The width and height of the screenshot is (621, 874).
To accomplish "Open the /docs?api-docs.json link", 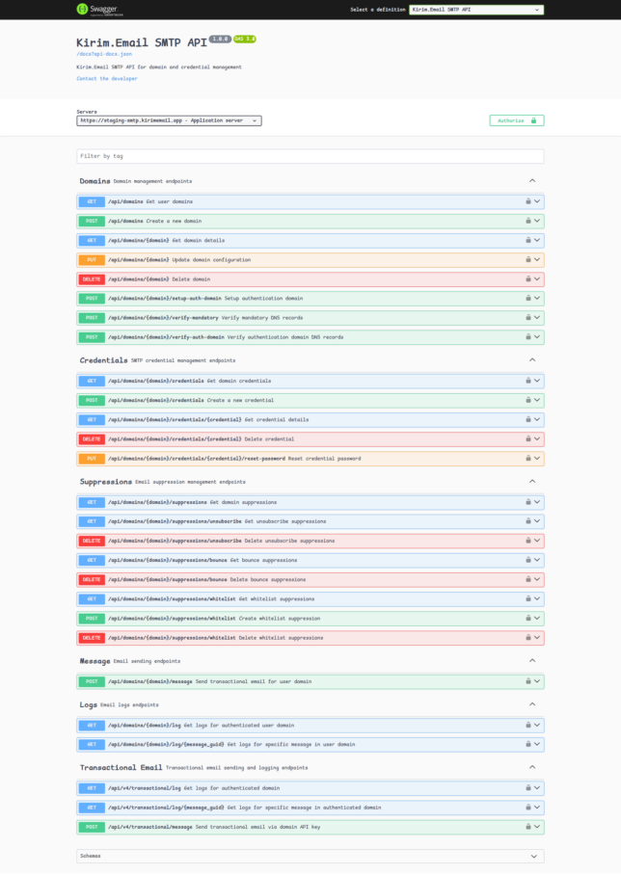I will pos(104,54).
